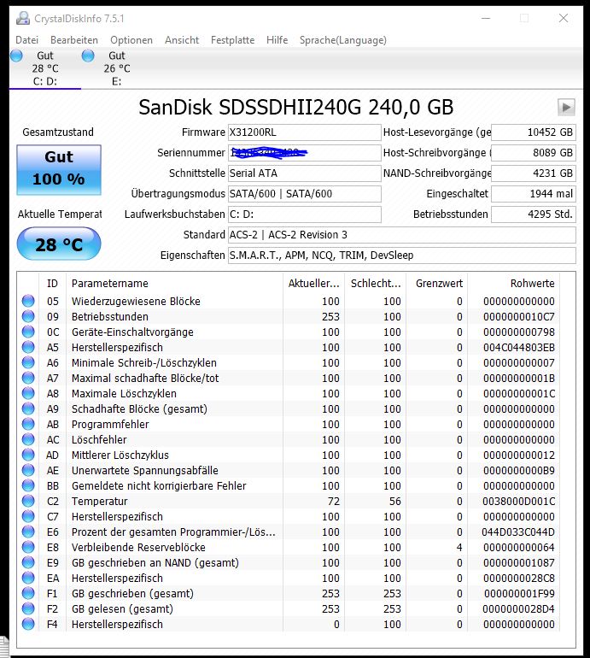Click status icon for Maximal schadhafte Blöcke/tot

(28, 378)
